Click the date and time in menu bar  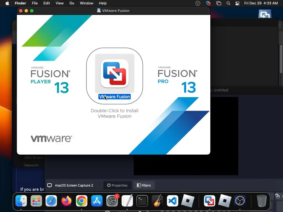[261, 3]
